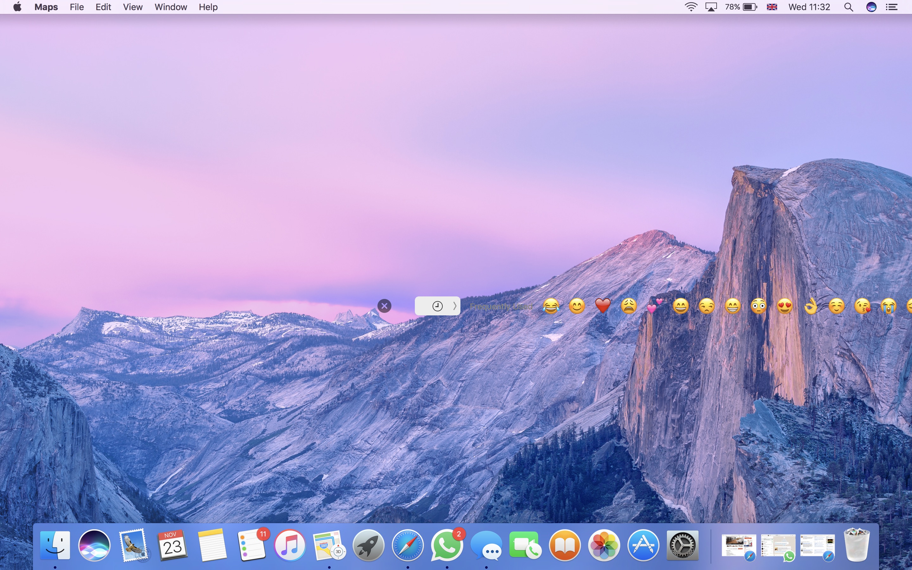Open minimized WhatsApp window thumbnail in dock
Screen dimensions: 912x570
[778, 546]
